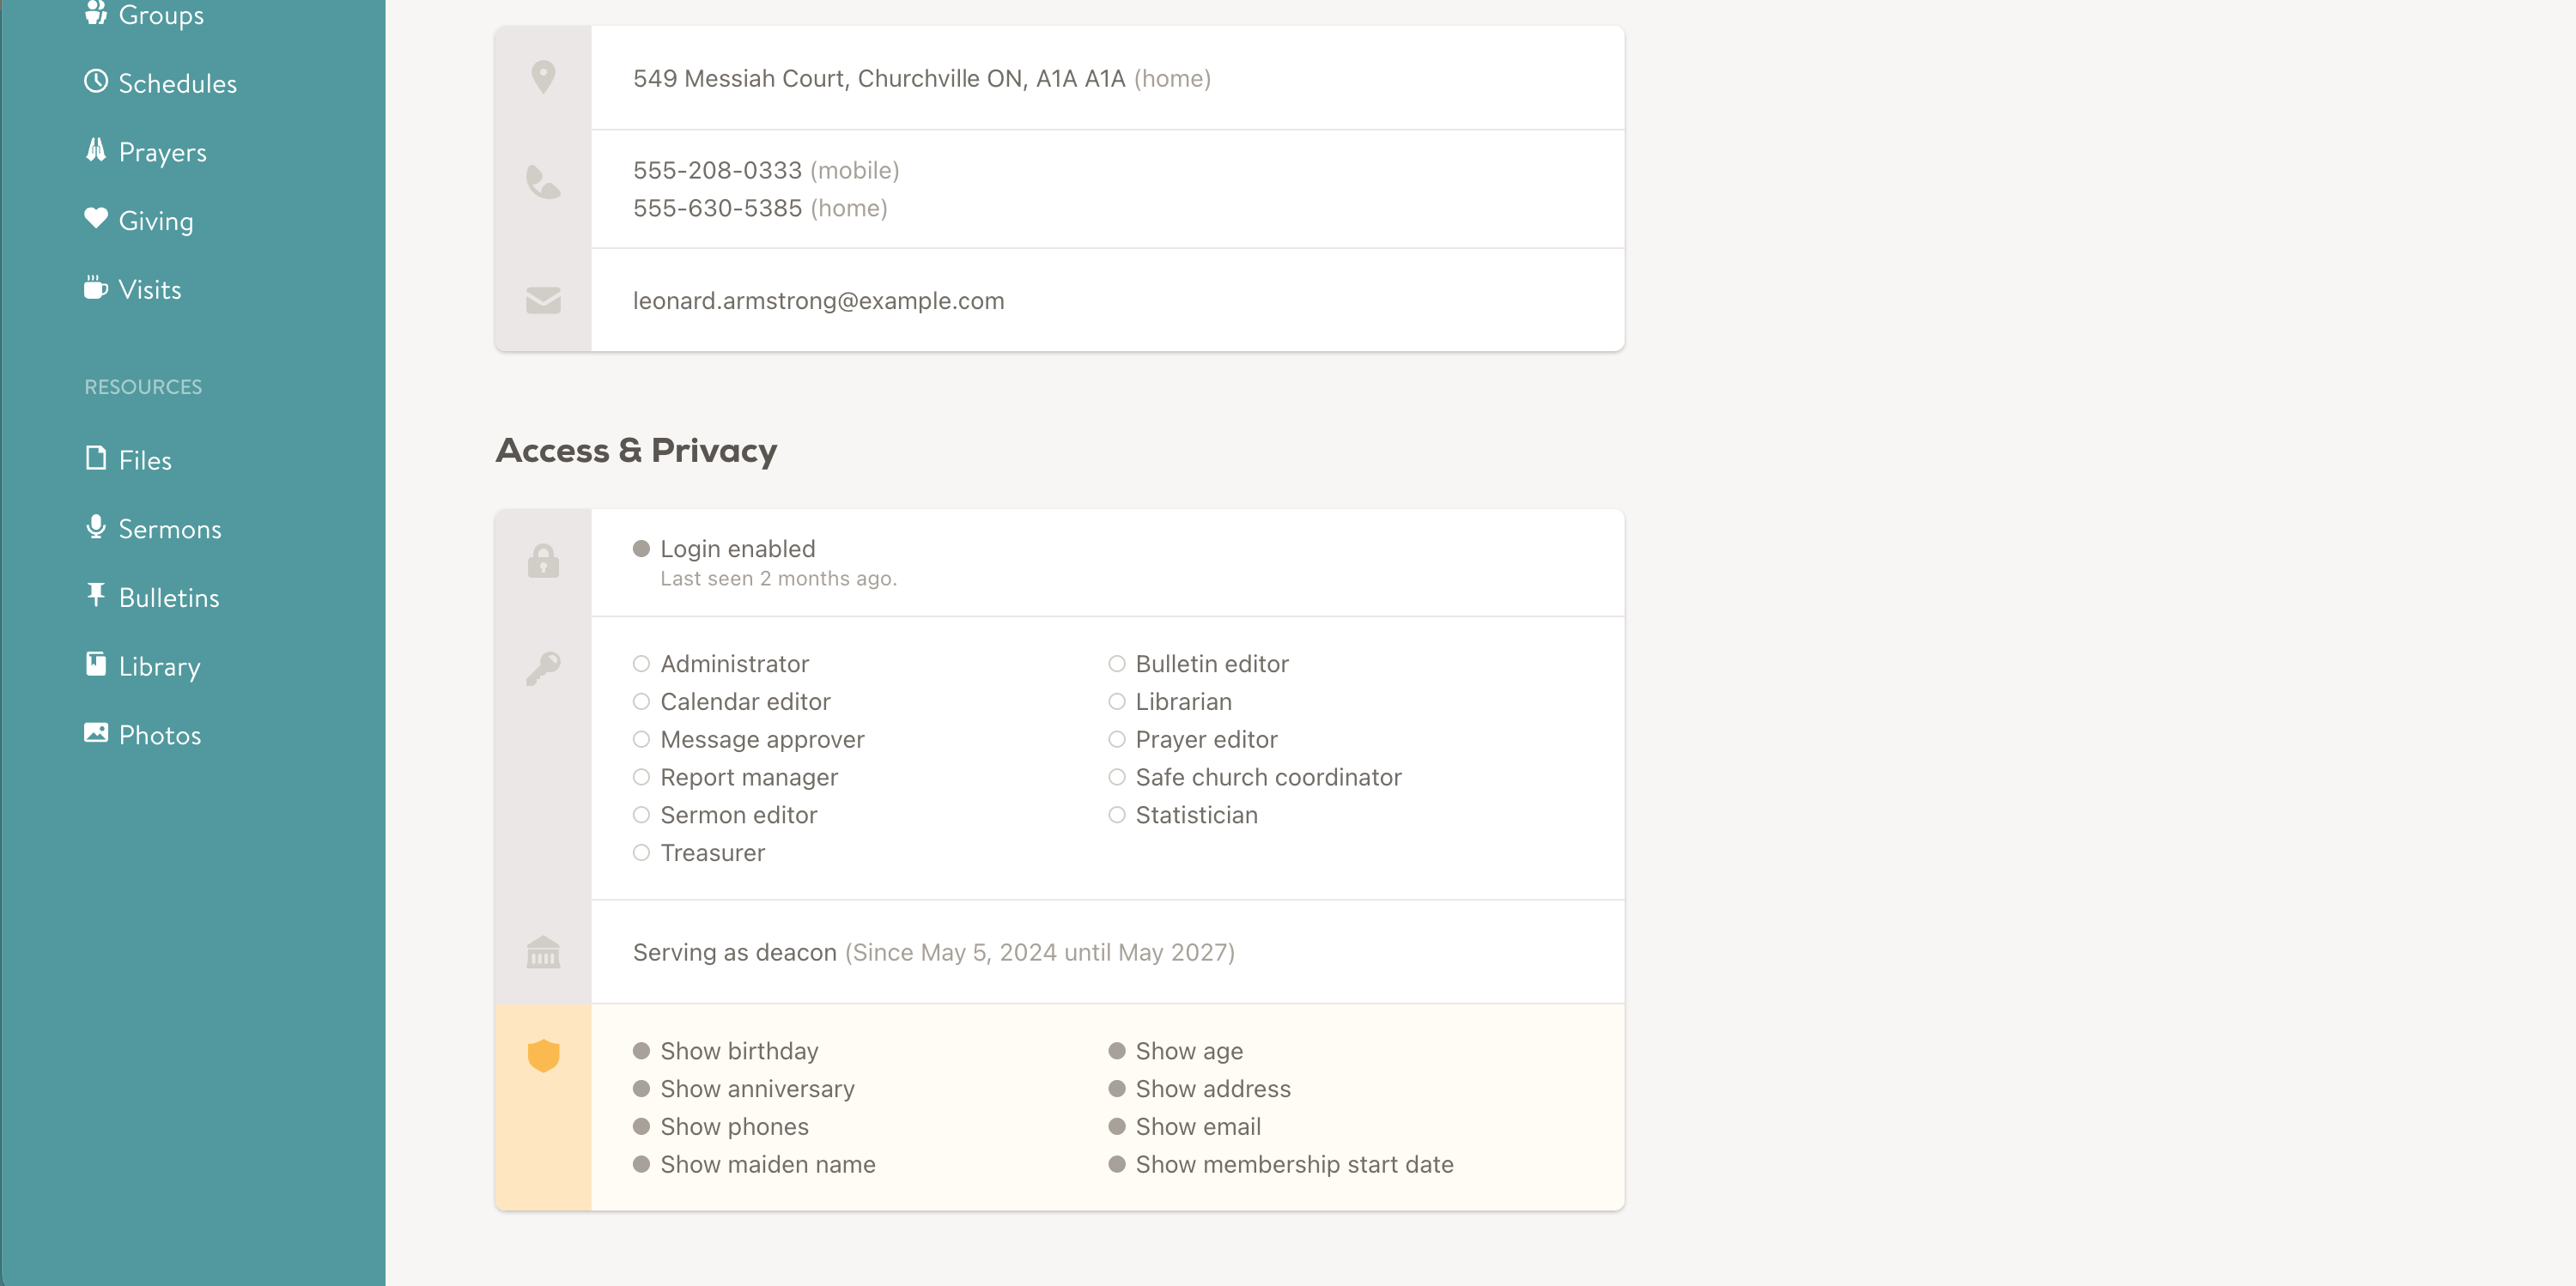Click the Access & Privacy heading

pos(636,451)
